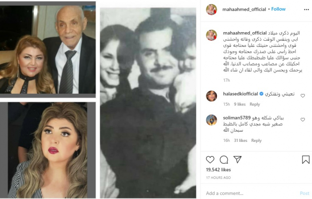Reply to soliman5789's comment
Viewport: 312px width, 199px height.
256,141
